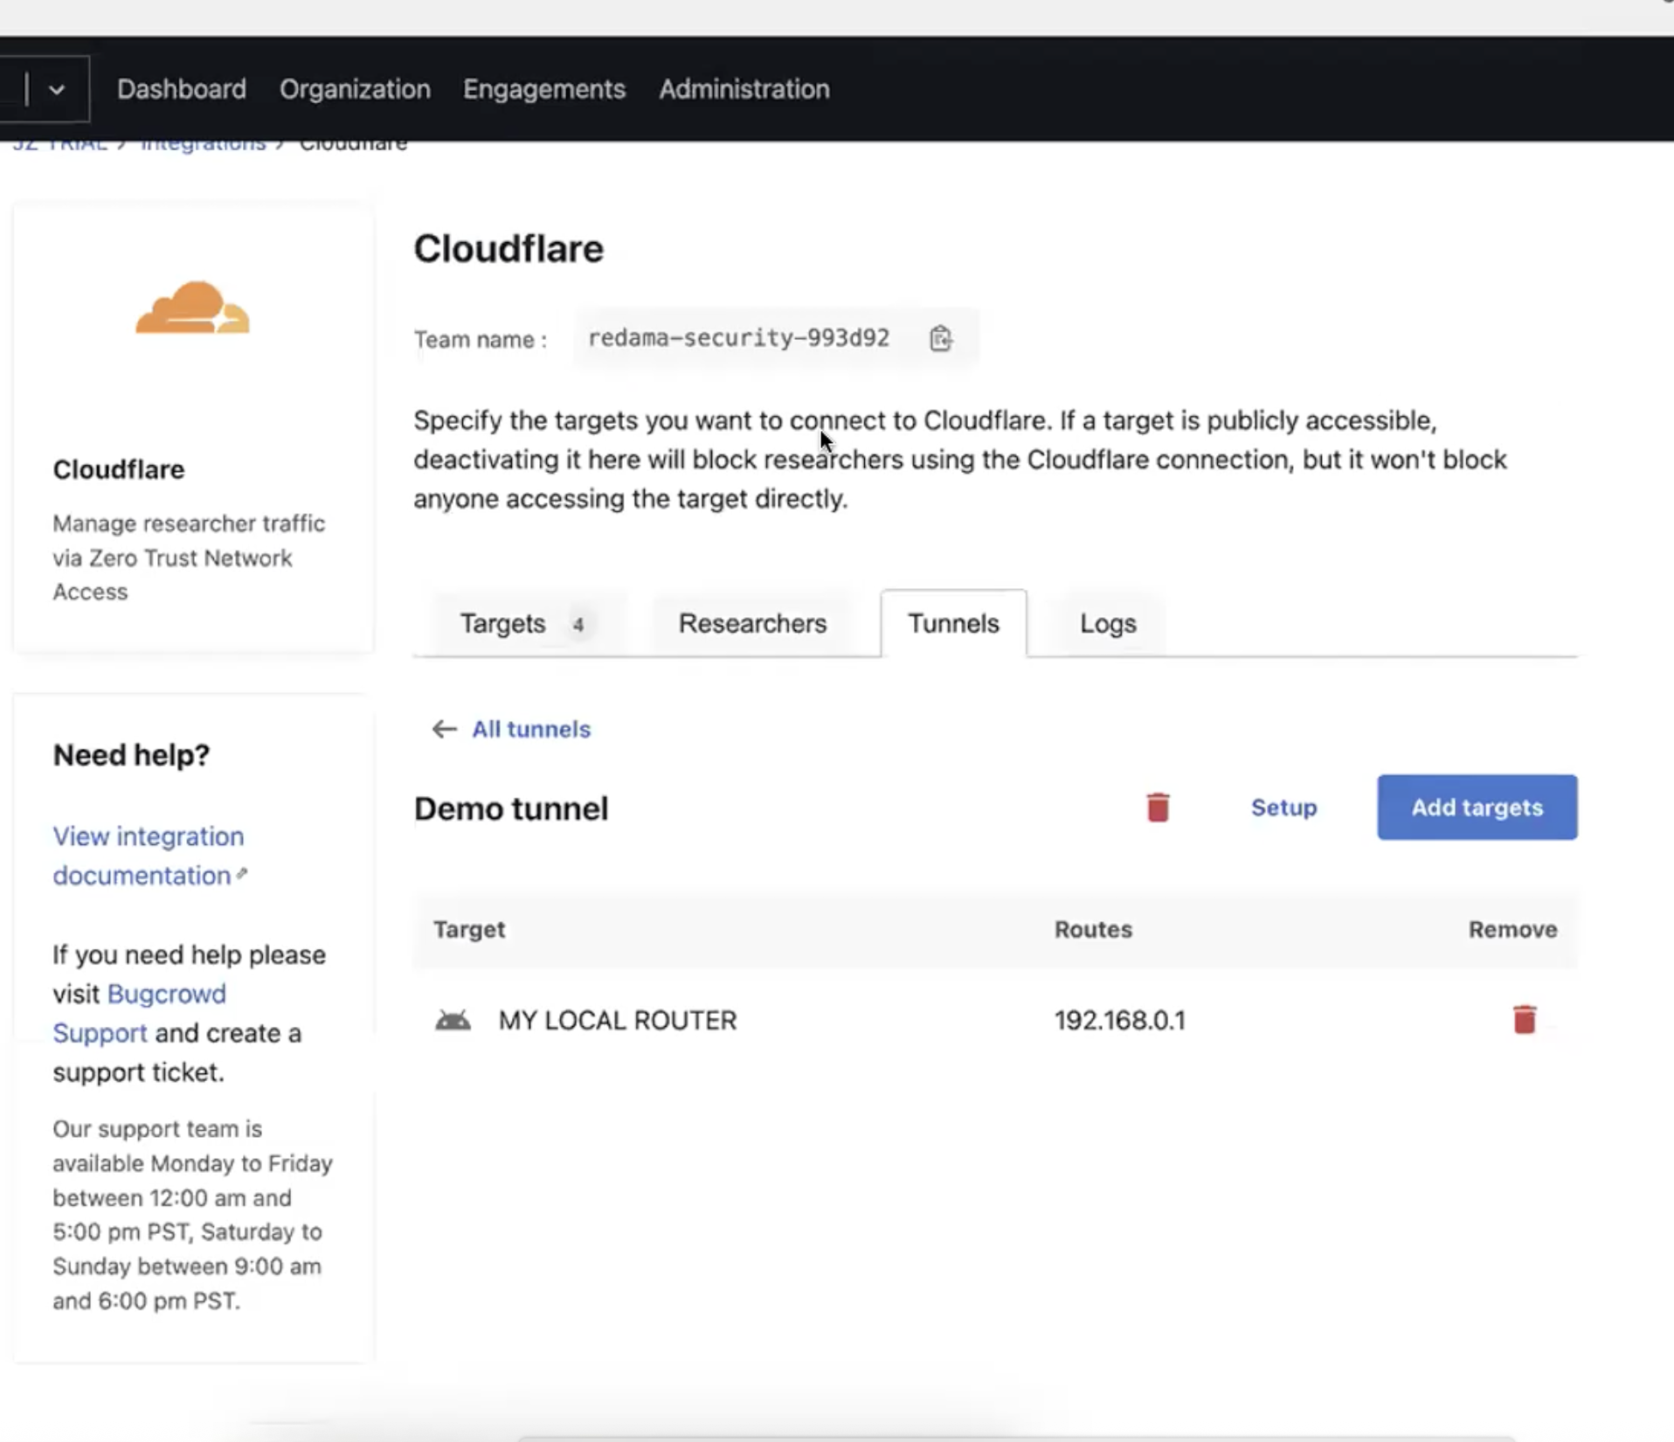
Task: Click the Demo tunnel heading
Action: point(510,808)
